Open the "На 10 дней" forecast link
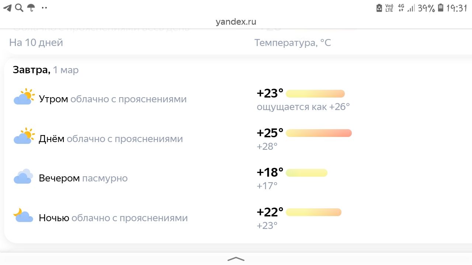 pyautogui.click(x=36, y=43)
